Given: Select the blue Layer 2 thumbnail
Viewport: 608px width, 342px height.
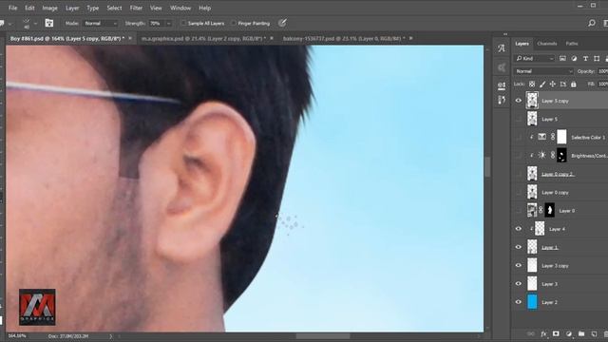Looking at the screenshot, I should [x=532, y=302].
